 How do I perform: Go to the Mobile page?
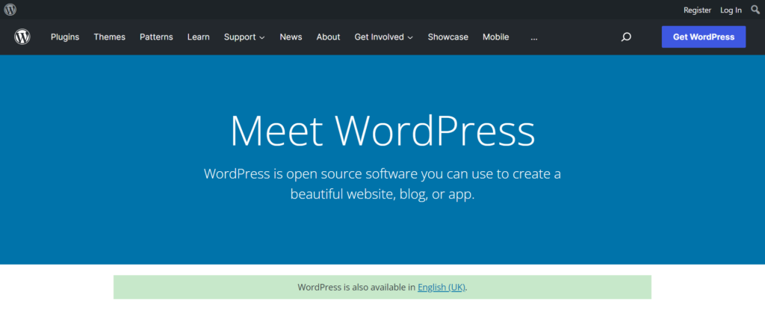(x=496, y=37)
